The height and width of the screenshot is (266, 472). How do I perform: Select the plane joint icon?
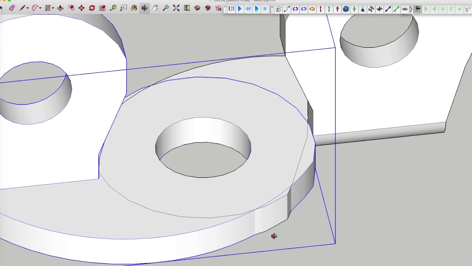click(405, 9)
